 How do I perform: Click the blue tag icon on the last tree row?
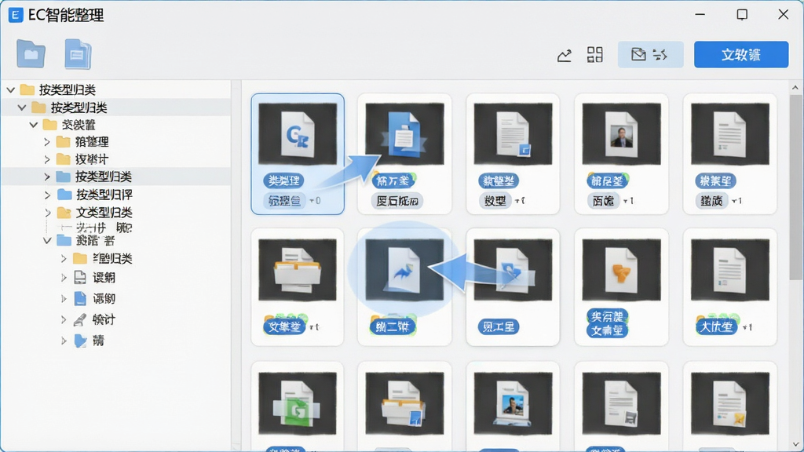[80, 341]
